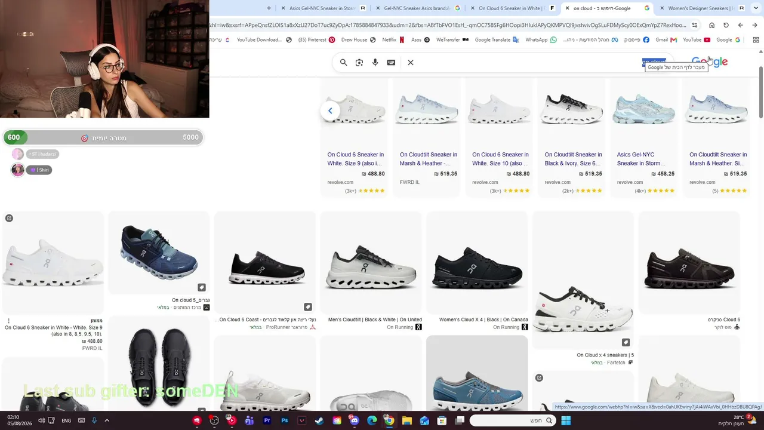Viewport: 764px width, 430px height.
Task: Click the Google search magnifier icon
Action: tap(343, 62)
